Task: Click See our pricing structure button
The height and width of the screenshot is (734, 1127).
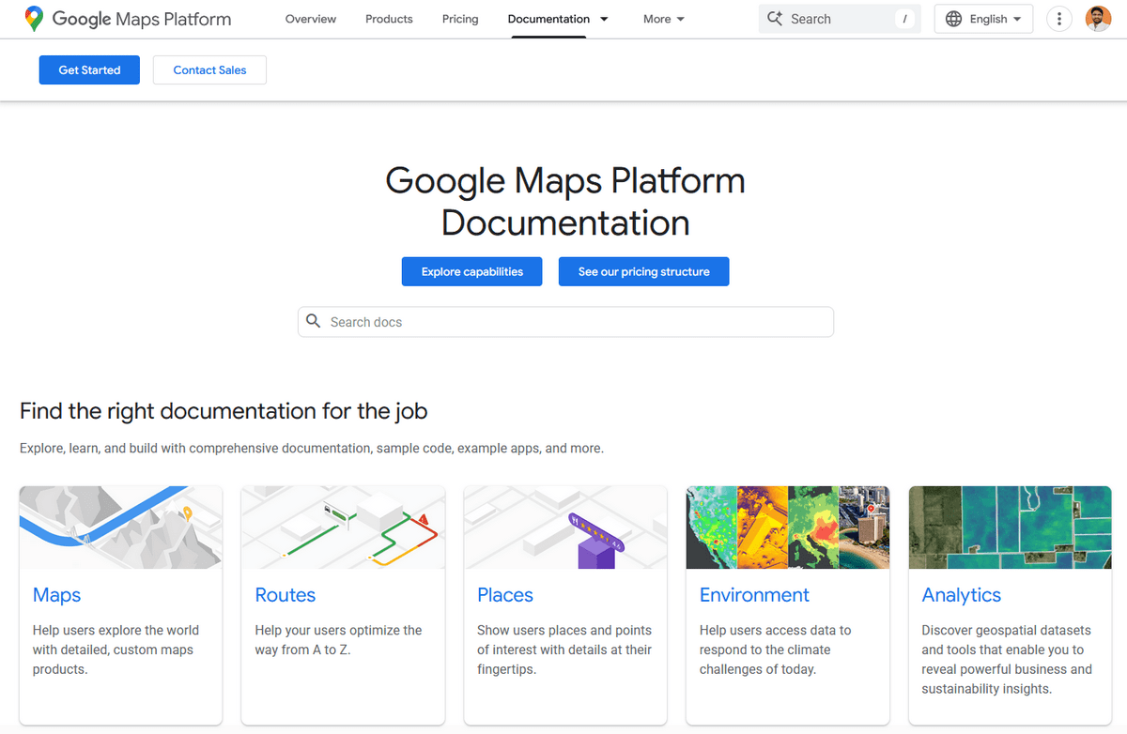Action: point(643,271)
